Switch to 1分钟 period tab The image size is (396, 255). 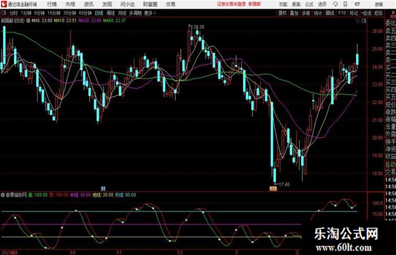[x=26, y=13]
